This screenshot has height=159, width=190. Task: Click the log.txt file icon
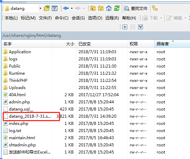tap(5, 130)
